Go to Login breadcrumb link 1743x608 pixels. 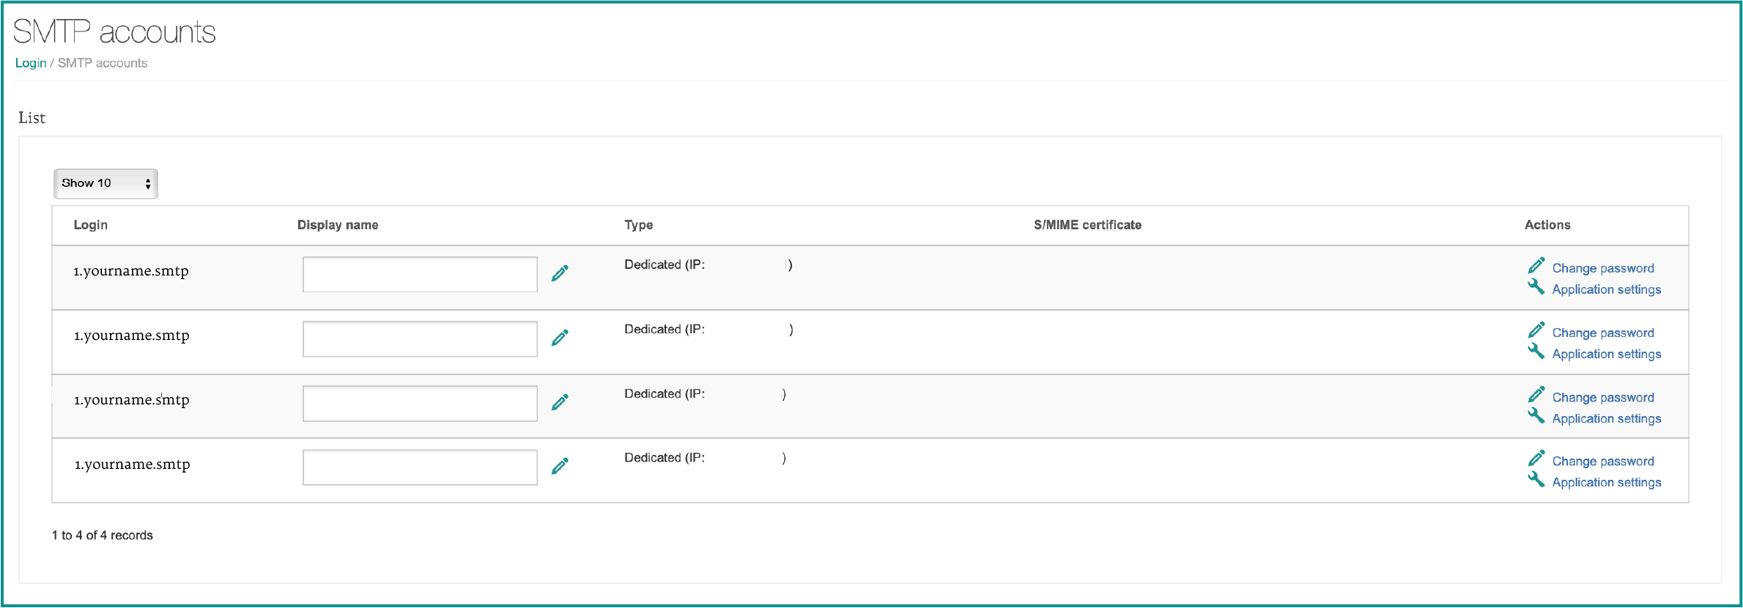pos(31,63)
